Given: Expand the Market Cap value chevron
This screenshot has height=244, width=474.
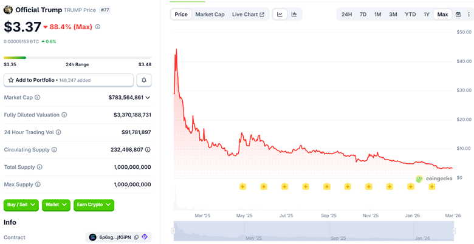Looking at the screenshot, I should tap(148, 98).
